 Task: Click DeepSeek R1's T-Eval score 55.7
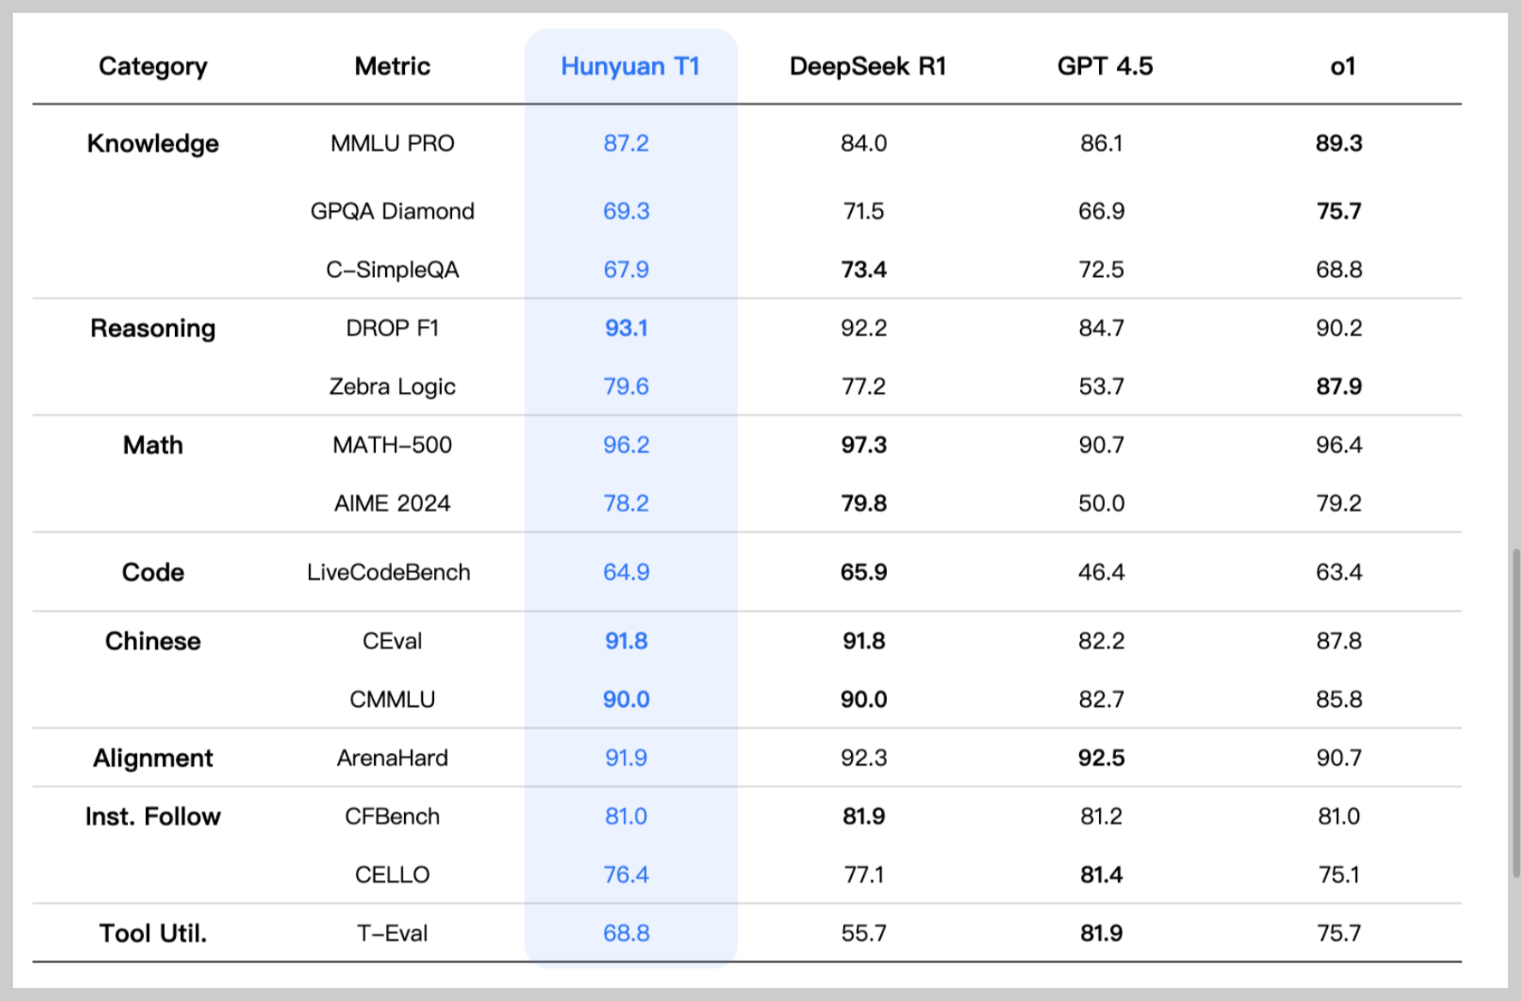(x=864, y=932)
